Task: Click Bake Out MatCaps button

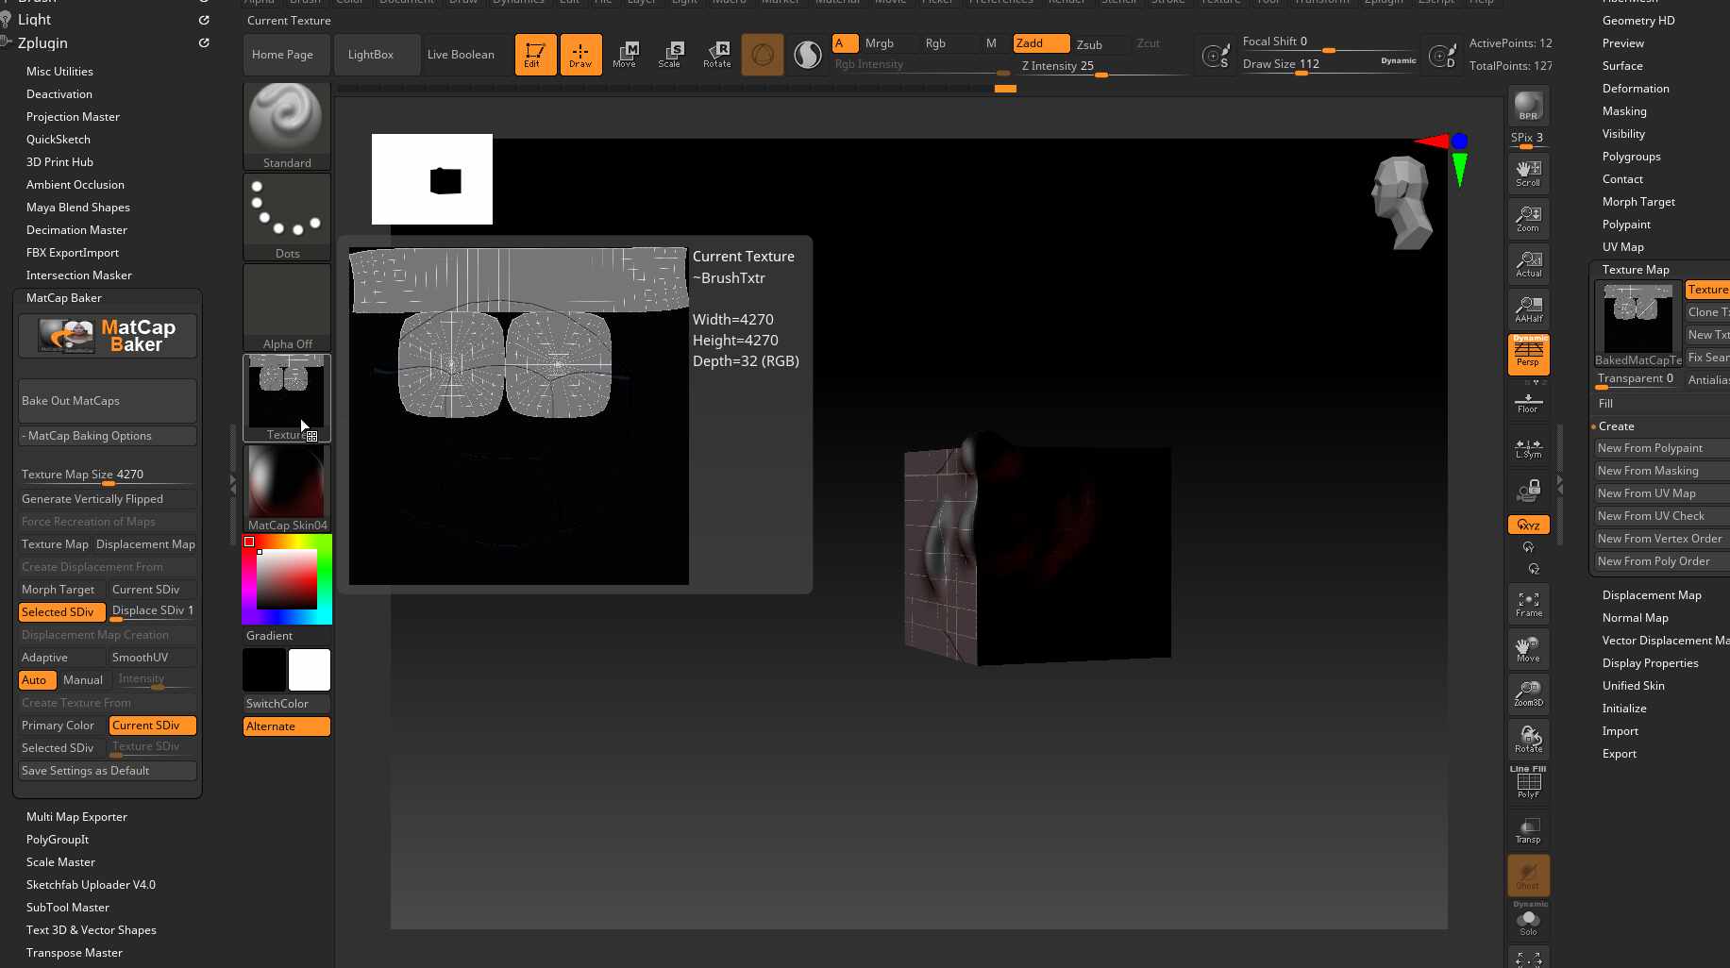Action: [x=108, y=401]
